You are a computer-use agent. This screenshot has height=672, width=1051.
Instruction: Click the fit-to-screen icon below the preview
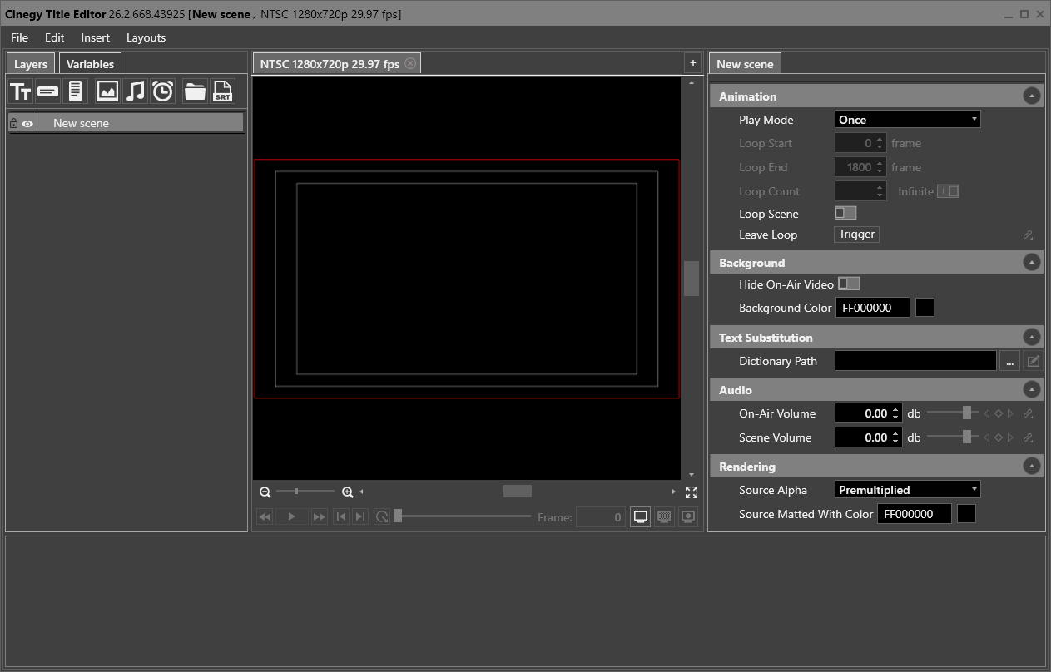tap(691, 492)
